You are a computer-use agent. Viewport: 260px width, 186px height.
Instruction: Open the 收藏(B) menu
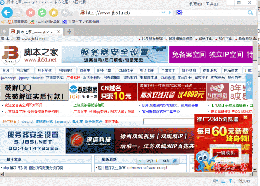[x=195, y=4]
